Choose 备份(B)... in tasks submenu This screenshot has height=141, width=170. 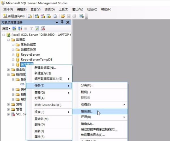point(100,111)
